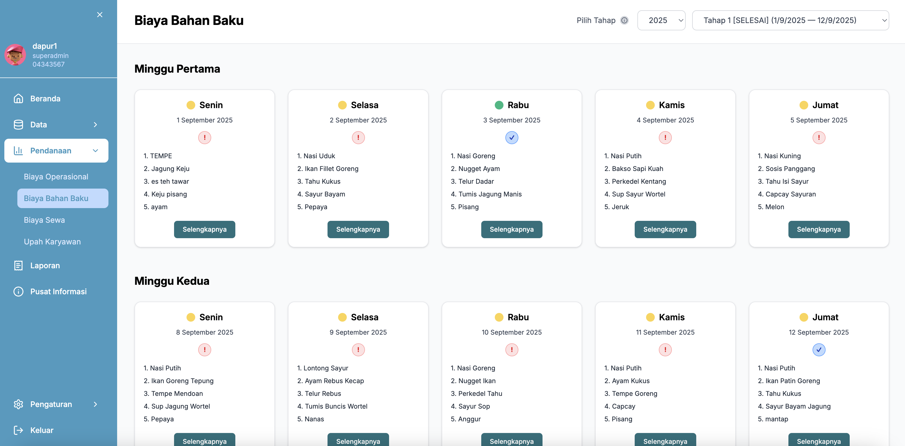Image resolution: width=905 pixels, height=446 pixels.
Task: Open the 2025 year dropdown
Action: (x=661, y=20)
